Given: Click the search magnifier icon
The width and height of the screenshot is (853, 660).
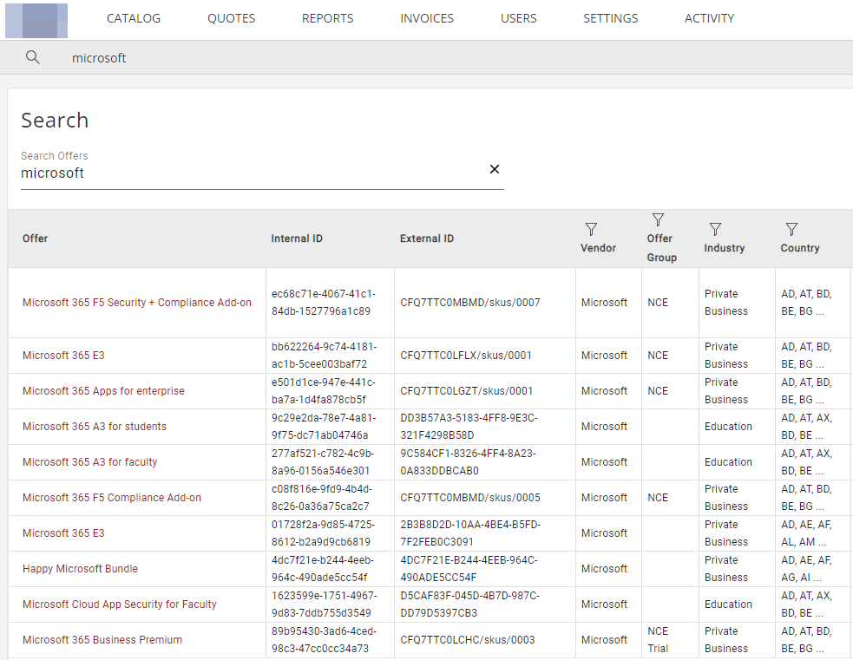Looking at the screenshot, I should pyautogui.click(x=32, y=56).
